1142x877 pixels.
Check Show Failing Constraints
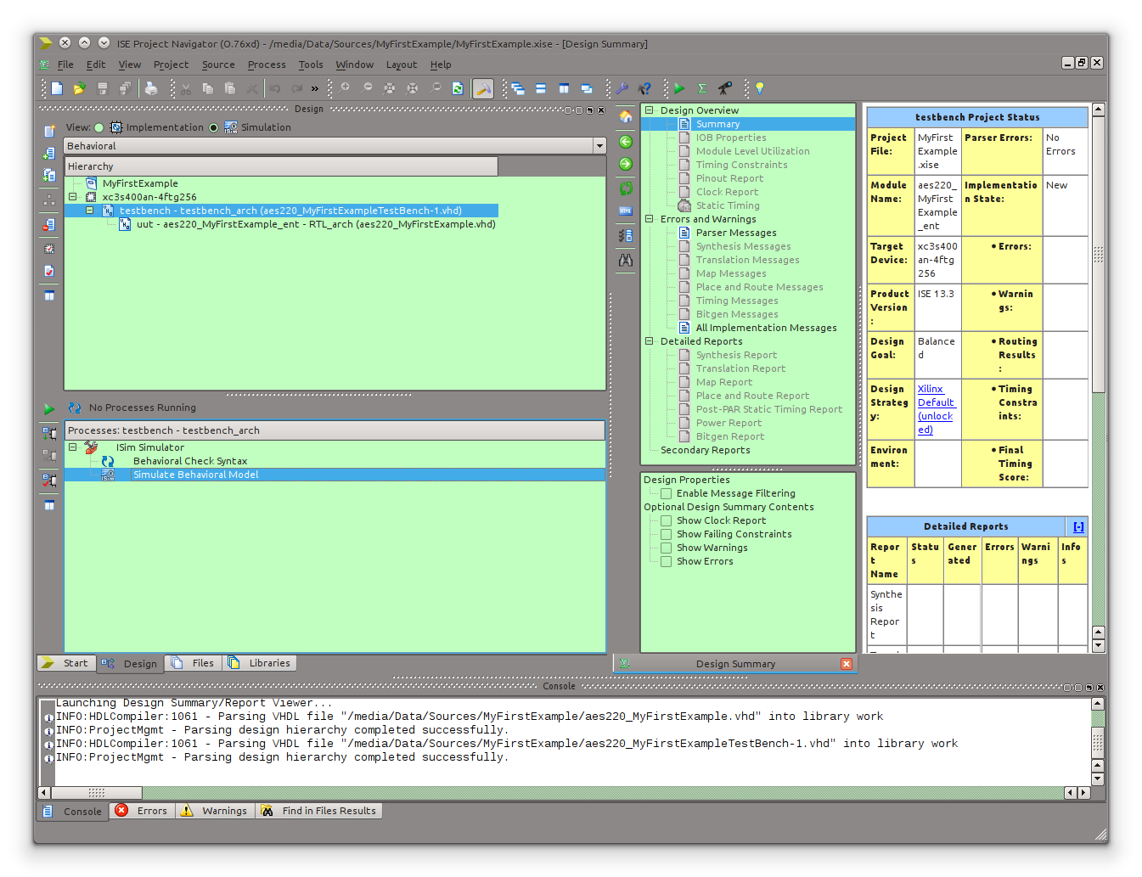pos(667,534)
